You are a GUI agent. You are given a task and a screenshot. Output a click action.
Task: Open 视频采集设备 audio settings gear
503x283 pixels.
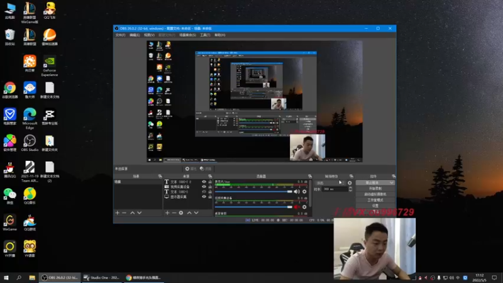click(304, 207)
